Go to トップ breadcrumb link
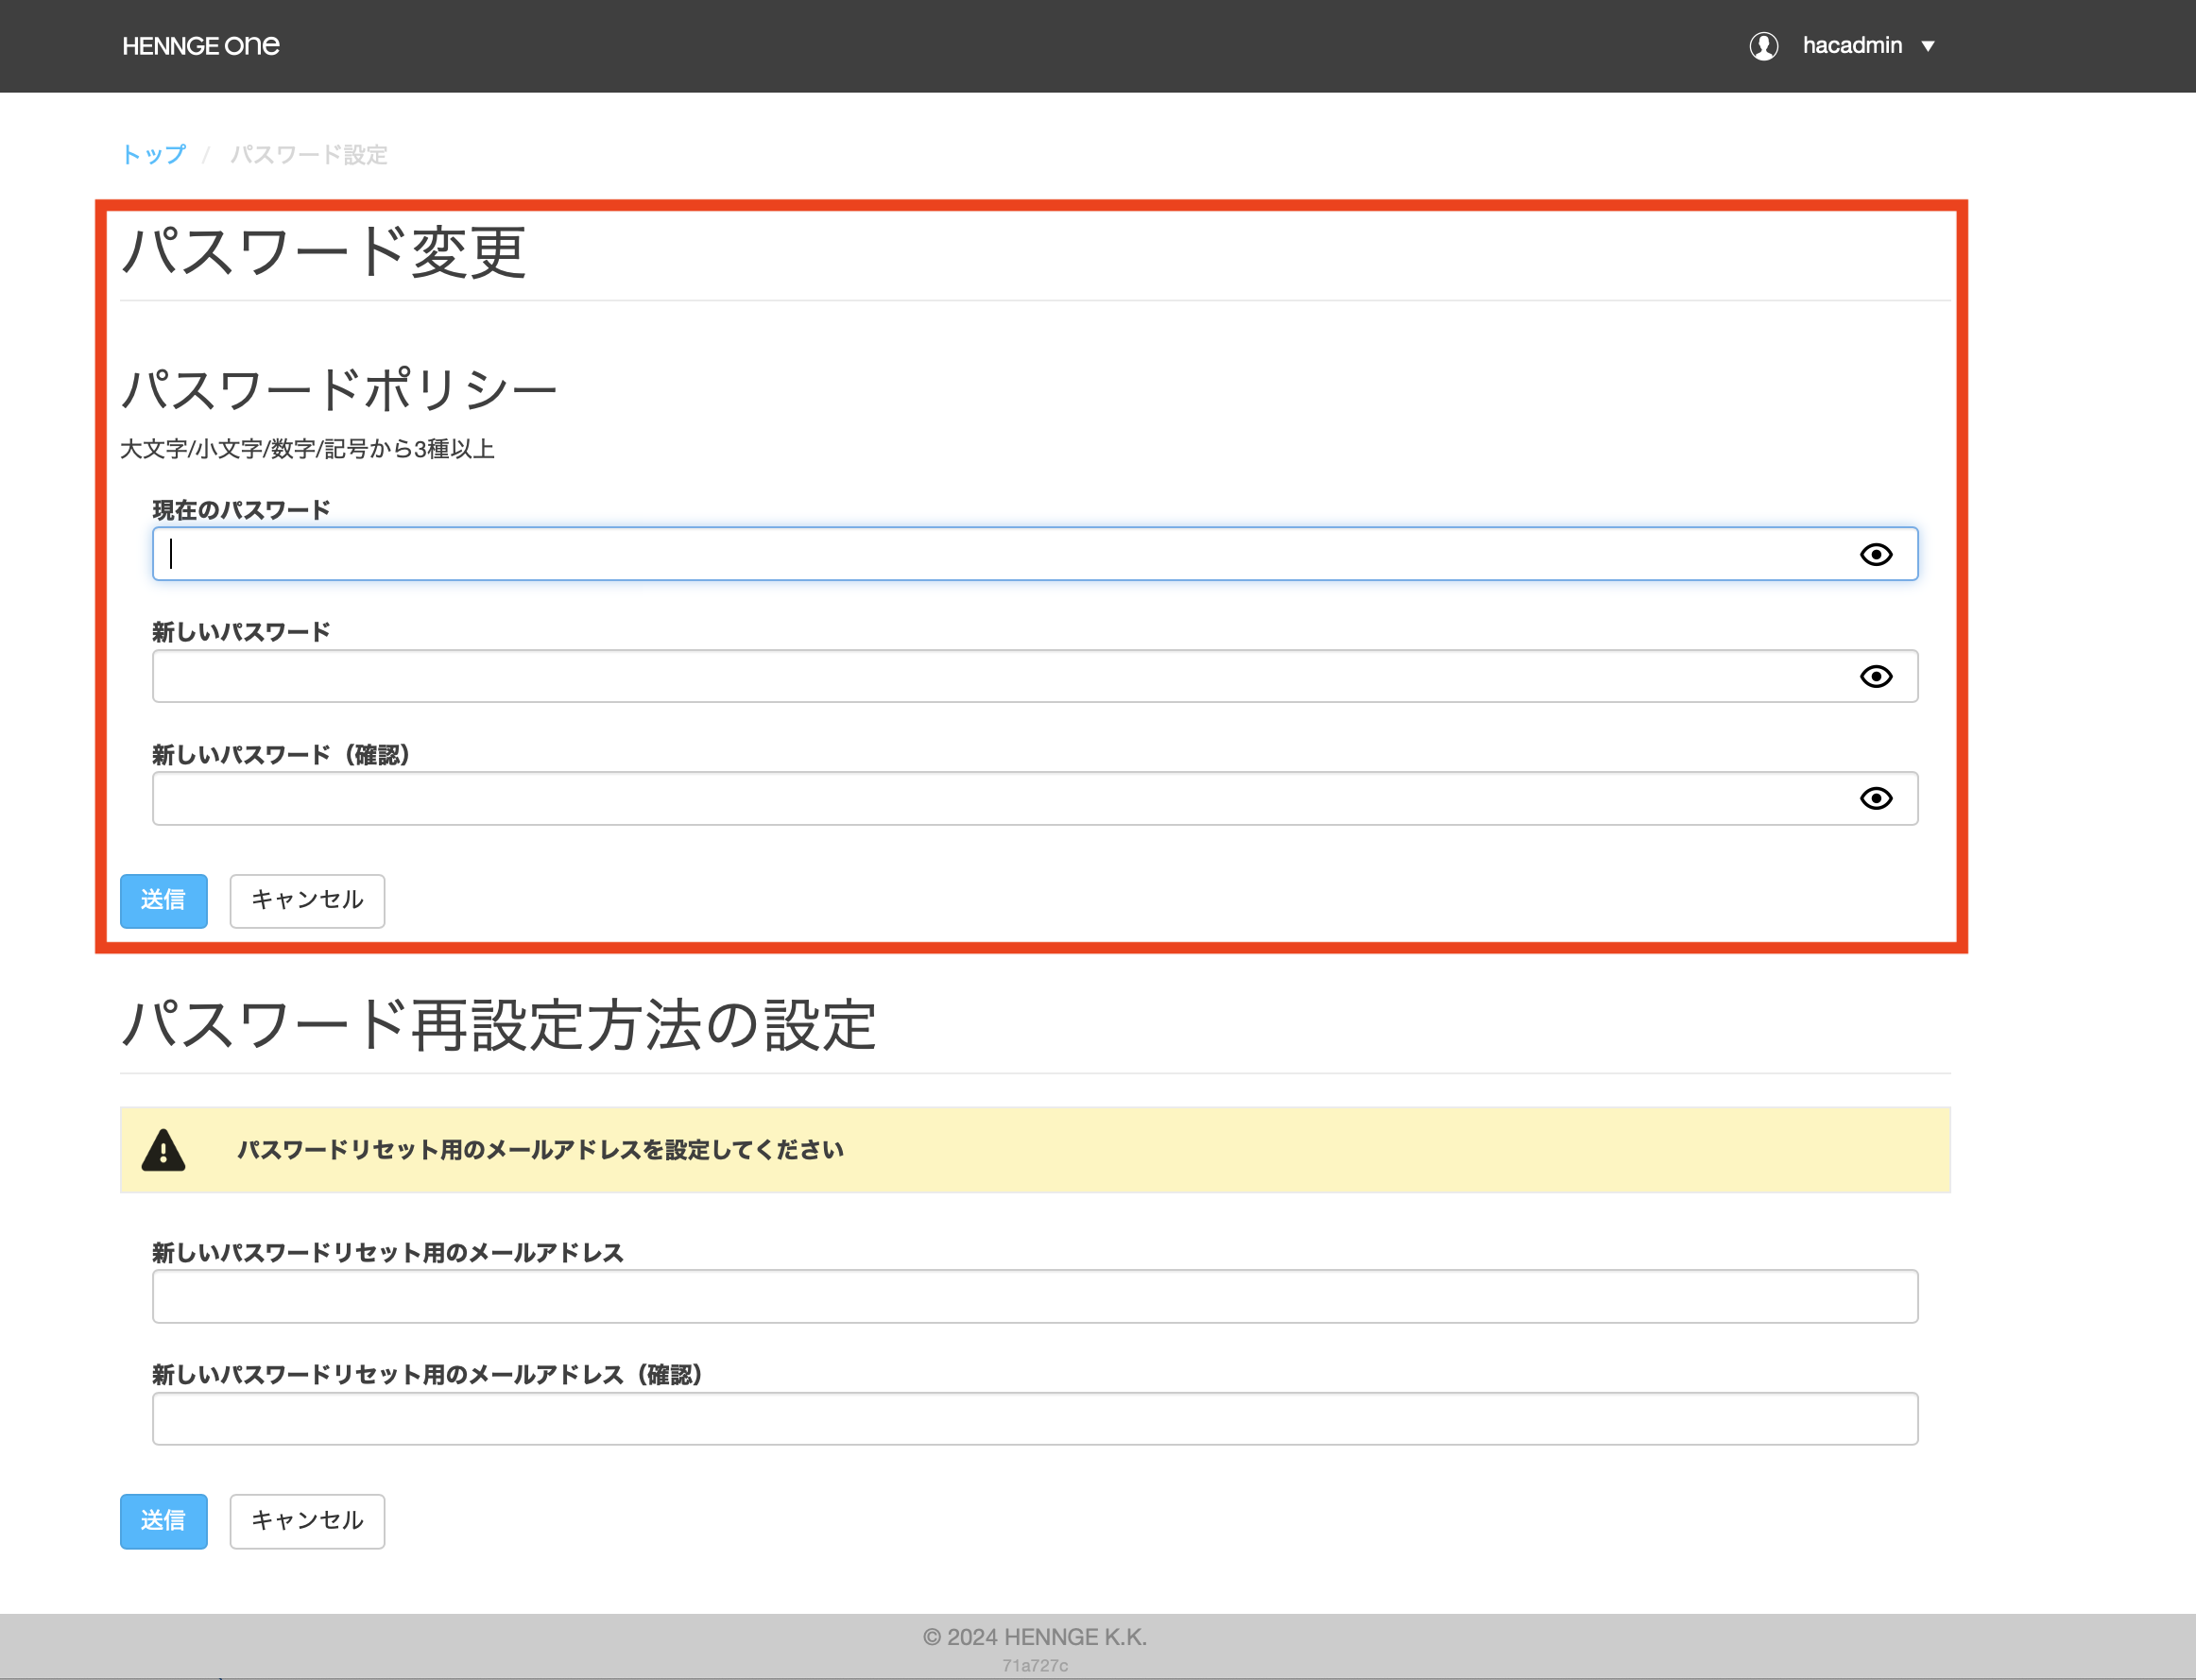 coord(154,154)
